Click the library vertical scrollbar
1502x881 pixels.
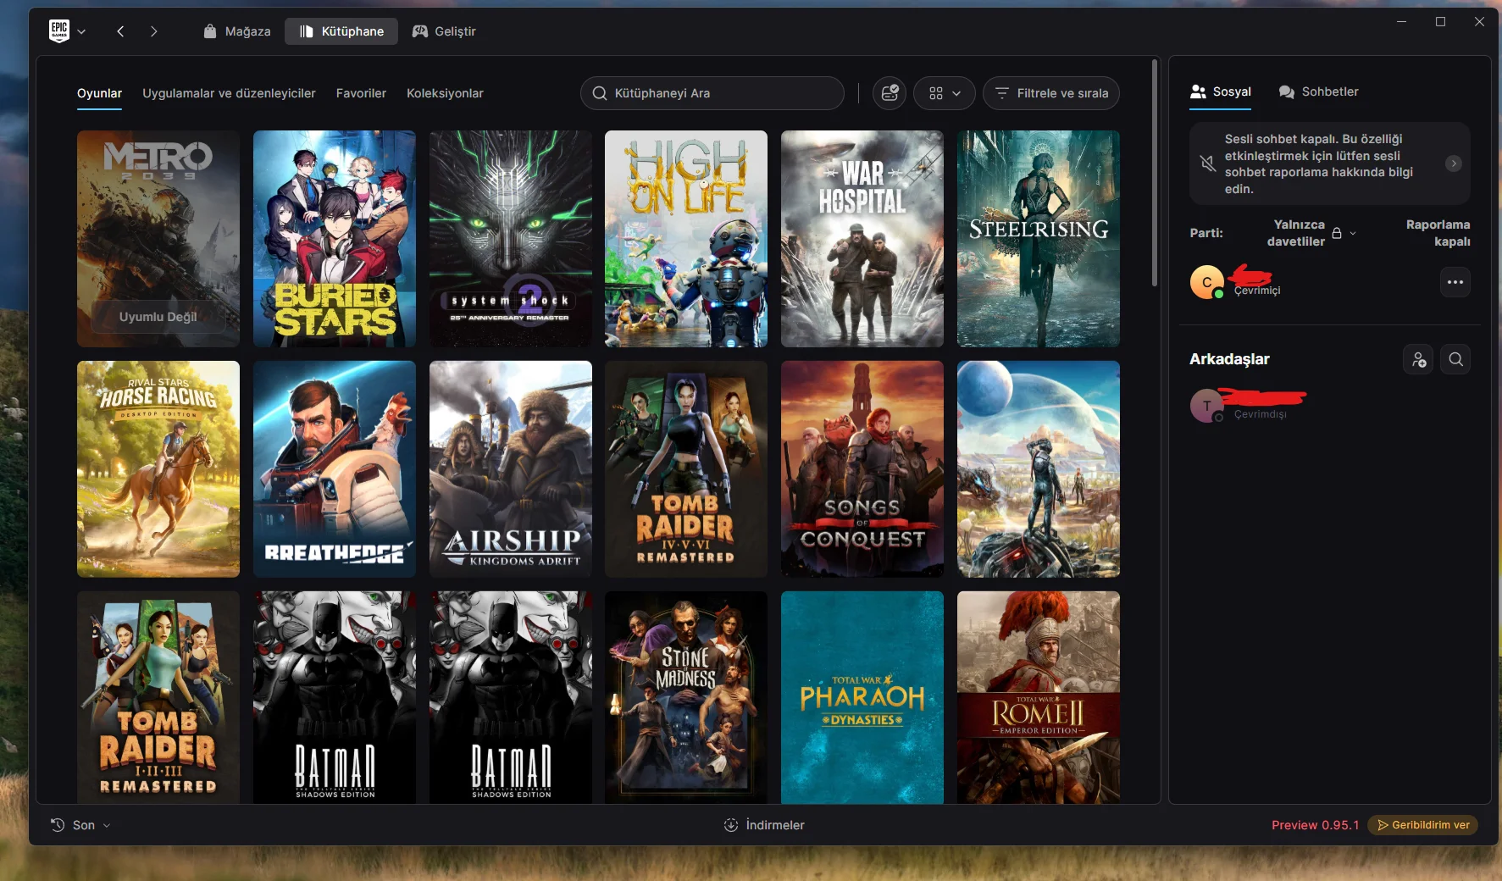pos(1154,174)
